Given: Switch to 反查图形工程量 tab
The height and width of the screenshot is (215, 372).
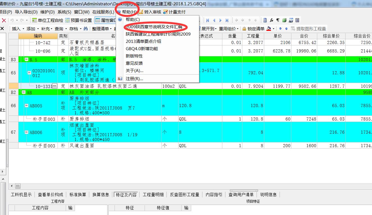Looking at the screenshot, I should point(184,195).
